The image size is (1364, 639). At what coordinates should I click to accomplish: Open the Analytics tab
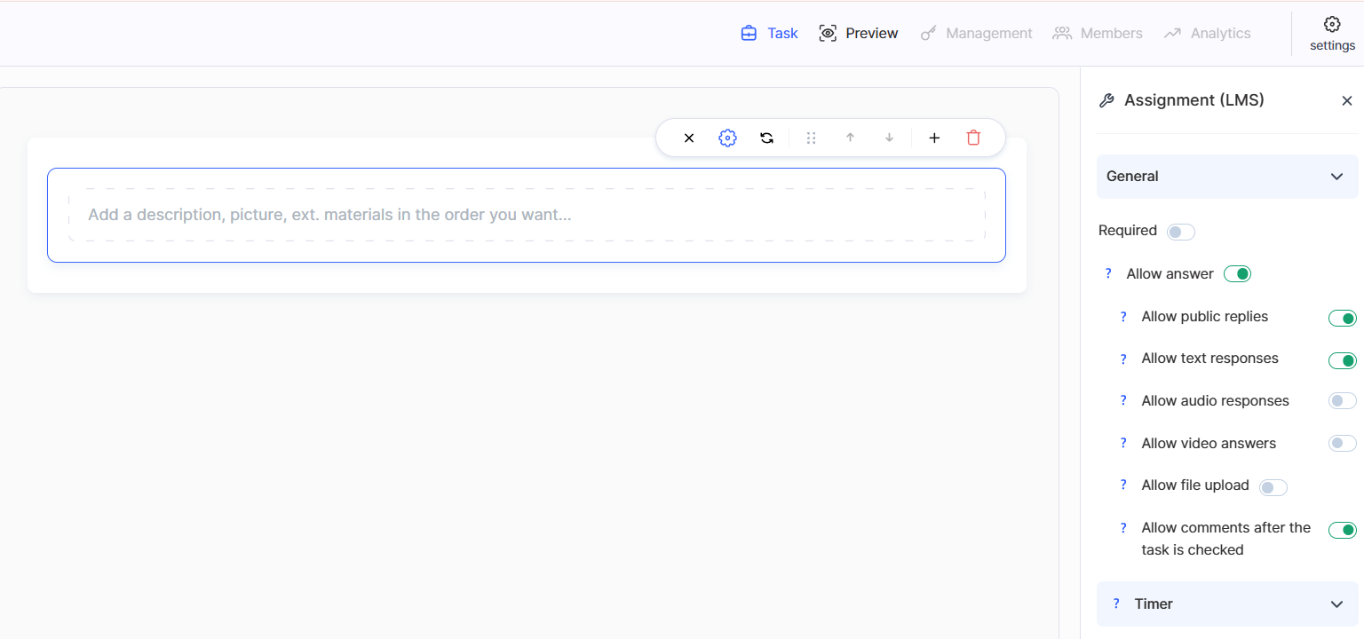(1208, 34)
